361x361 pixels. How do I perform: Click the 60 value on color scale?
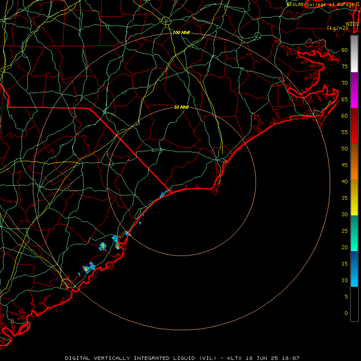click(345, 116)
